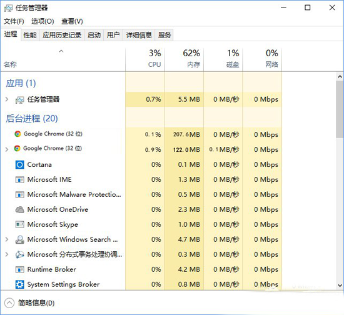The image size is (344, 315).
Task: Expand the 任务管理器 app entry
Action: 7,99
